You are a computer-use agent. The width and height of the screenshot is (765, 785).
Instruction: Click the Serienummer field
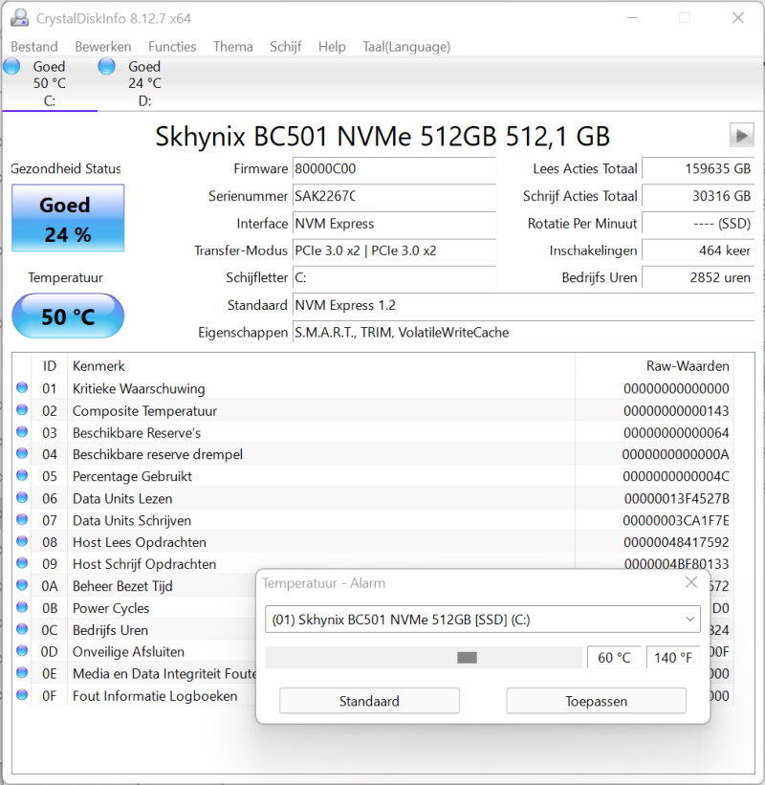(x=394, y=196)
